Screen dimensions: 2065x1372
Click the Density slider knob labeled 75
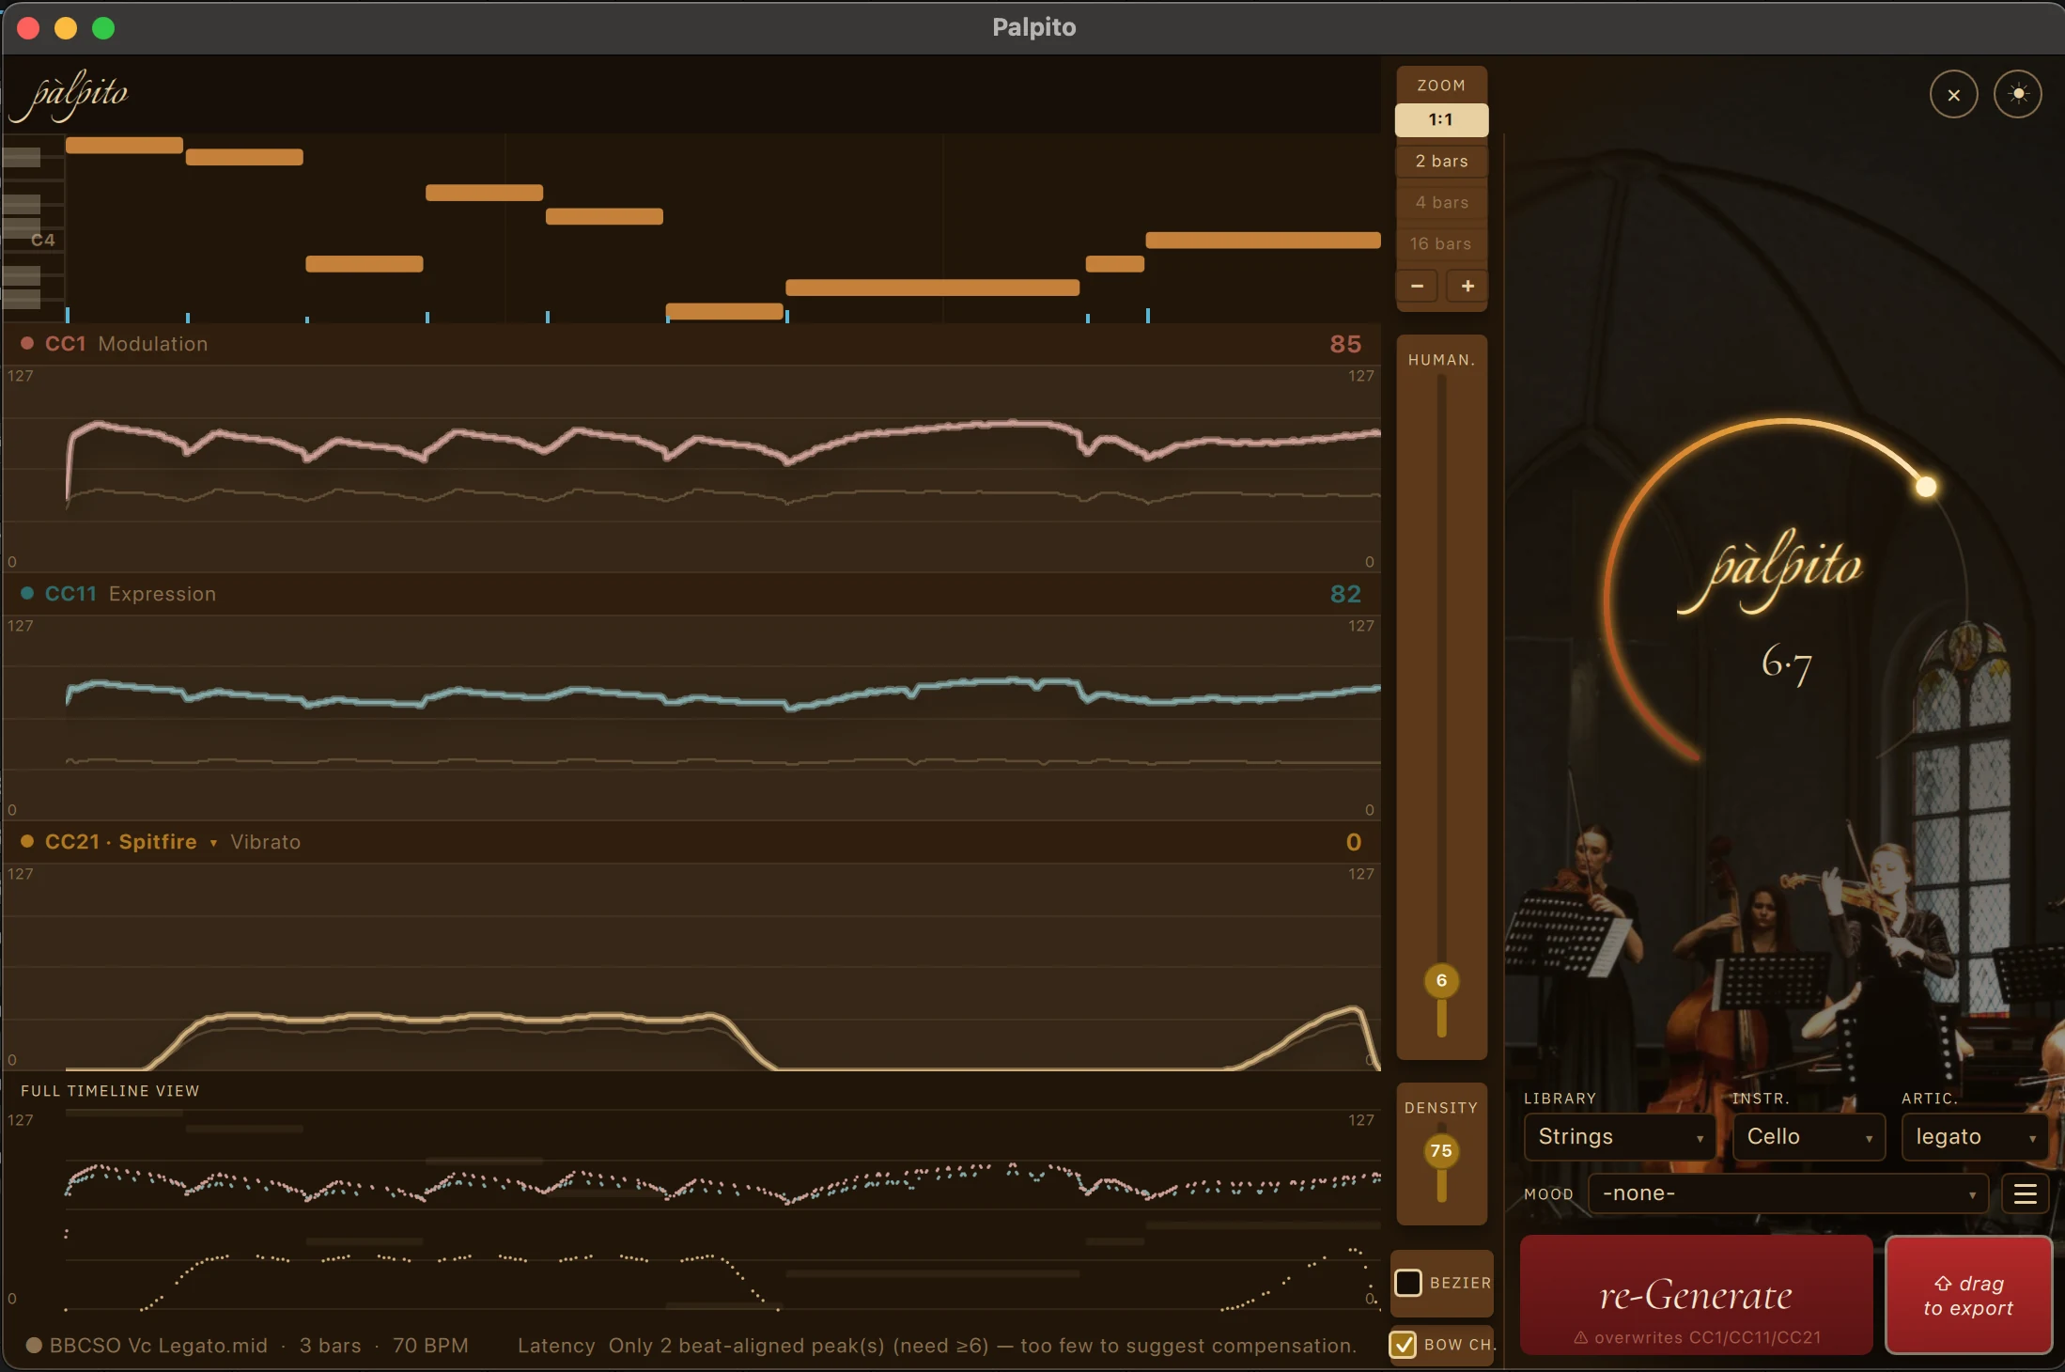tap(1441, 1150)
